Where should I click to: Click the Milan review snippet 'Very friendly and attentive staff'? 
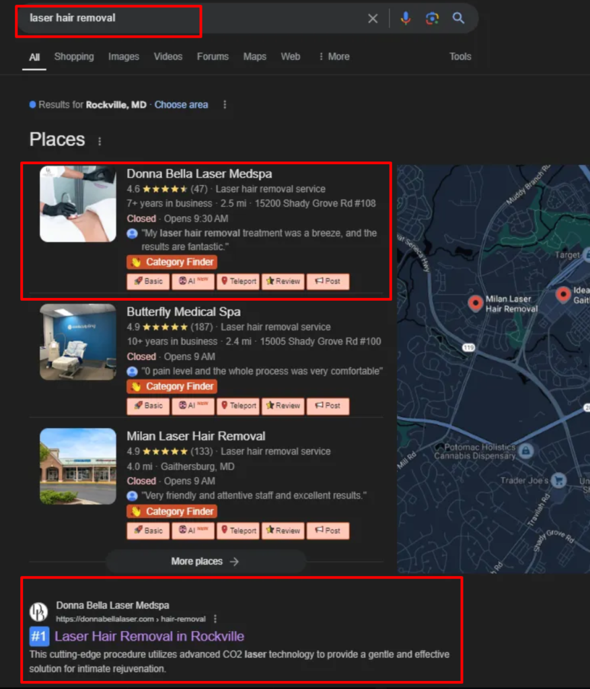click(x=254, y=496)
